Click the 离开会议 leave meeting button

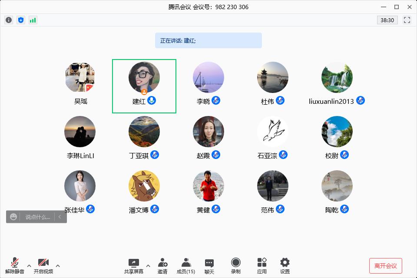pyautogui.click(x=386, y=266)
